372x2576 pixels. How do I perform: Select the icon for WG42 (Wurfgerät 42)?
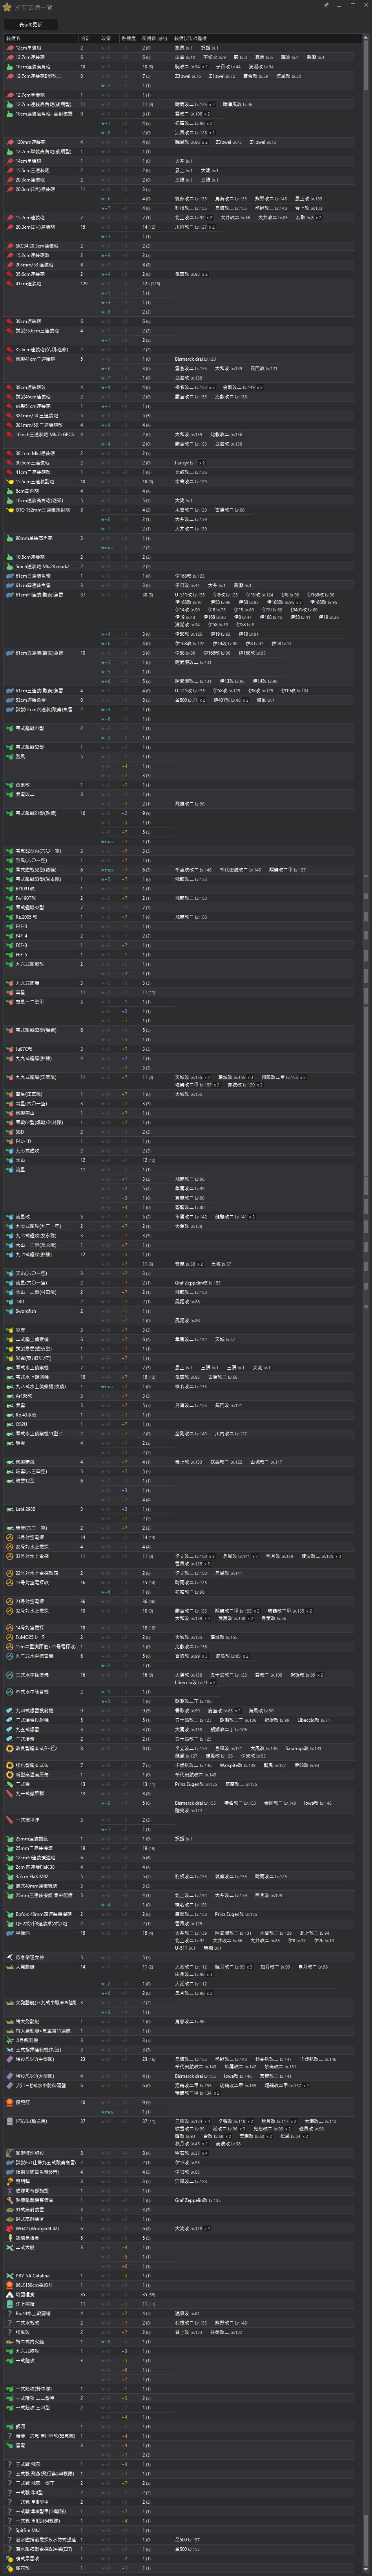click(9, 2229)
